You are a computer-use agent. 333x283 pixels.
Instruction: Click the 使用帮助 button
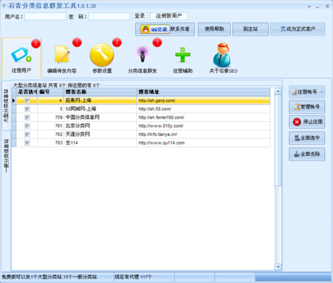click(214, 29)
